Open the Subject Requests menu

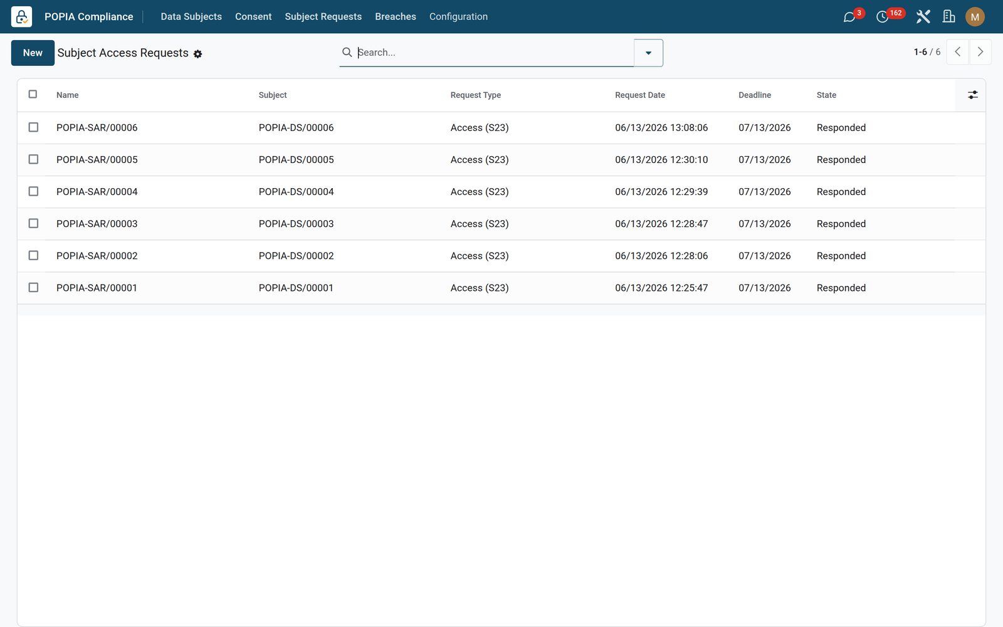click(x=323, y=17)
